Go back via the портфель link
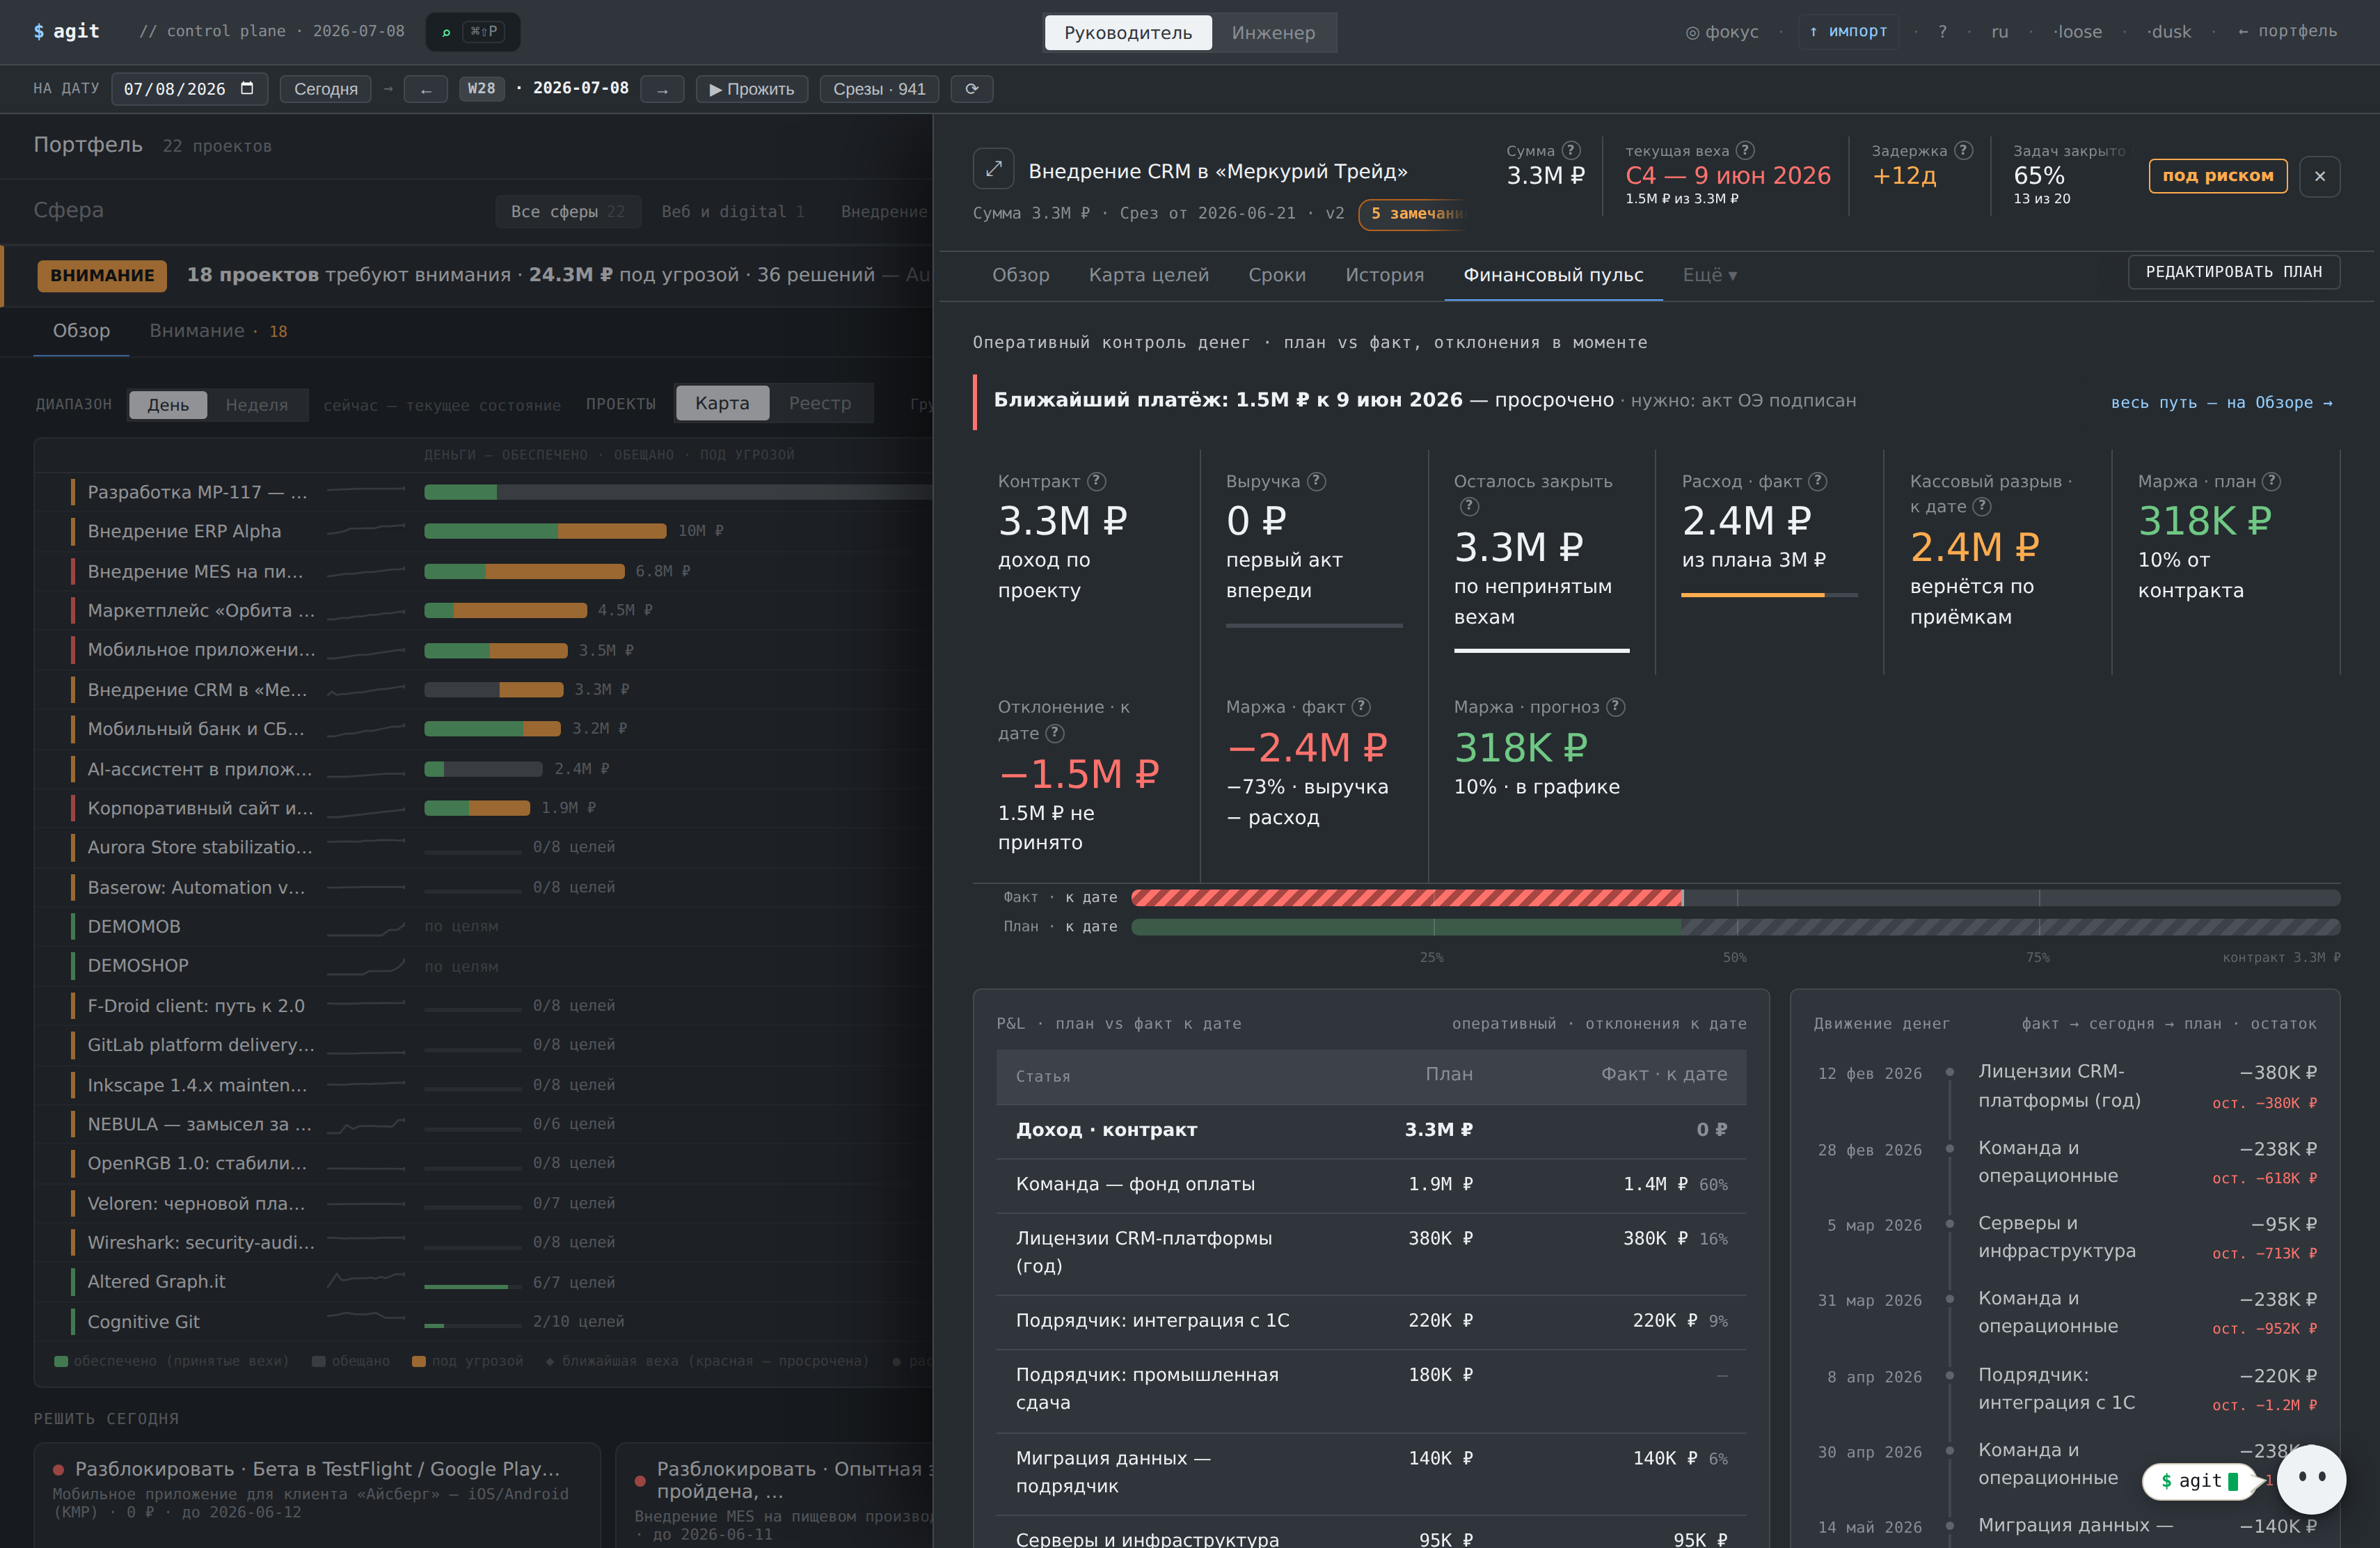The height and width of the screenshot is (1548, 2380). click(2287, 31)
